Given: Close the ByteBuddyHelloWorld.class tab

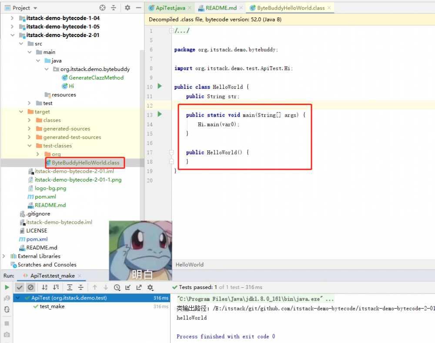Looking at the screenshot, I should click(x=329, y=8).
